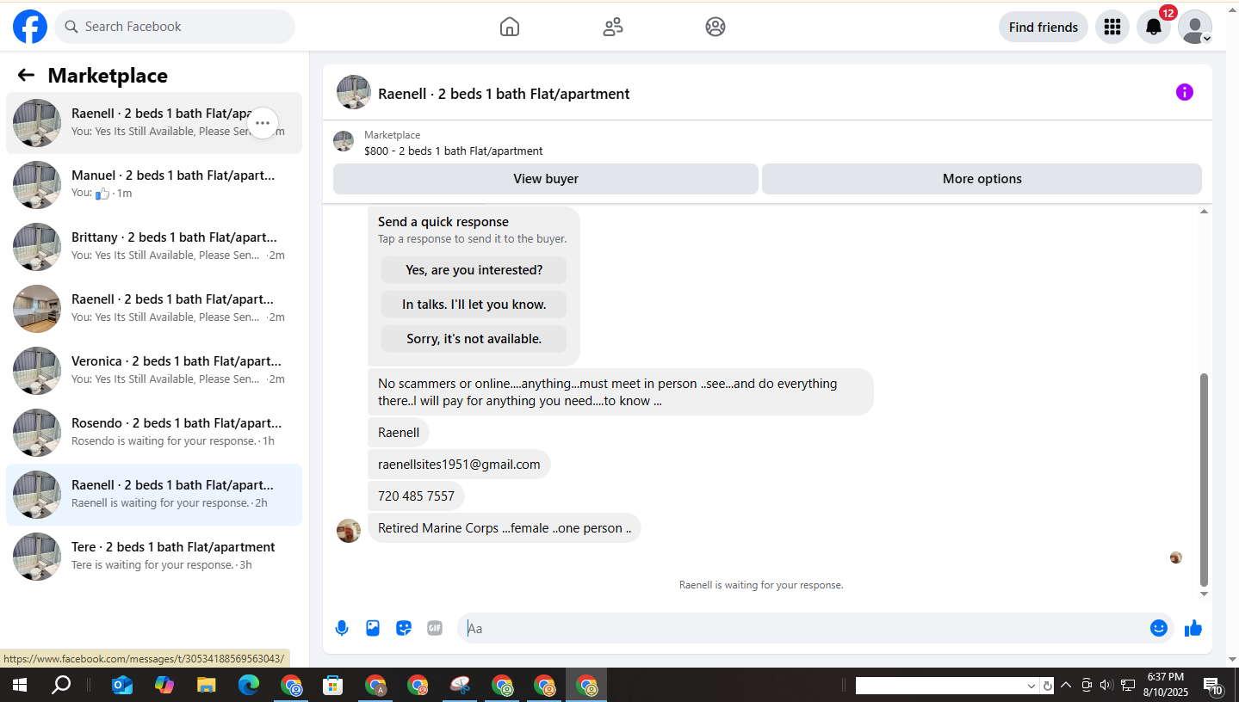The image size is (1239, 702).
Task: Send quick response Sorry, it's not available.
Action: click(474, 339)
